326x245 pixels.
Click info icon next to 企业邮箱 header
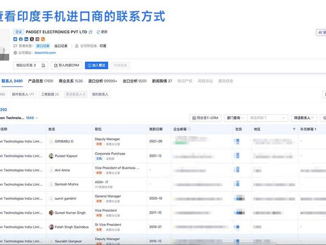point(189,129)
